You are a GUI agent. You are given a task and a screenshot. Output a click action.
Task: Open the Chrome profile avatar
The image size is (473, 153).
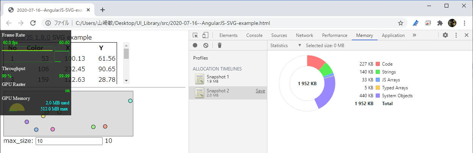452,23
